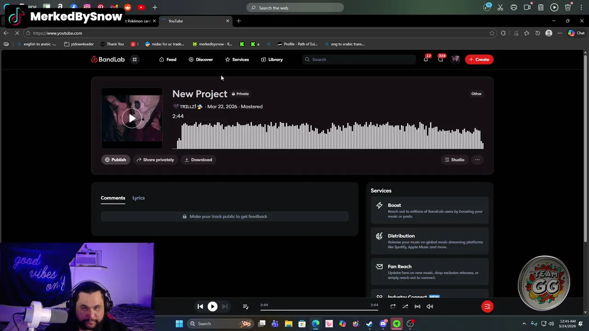This screenshot has width=589, height=331.
Task: Open chat messages with 328 badge
Action: tap(440, 59)
